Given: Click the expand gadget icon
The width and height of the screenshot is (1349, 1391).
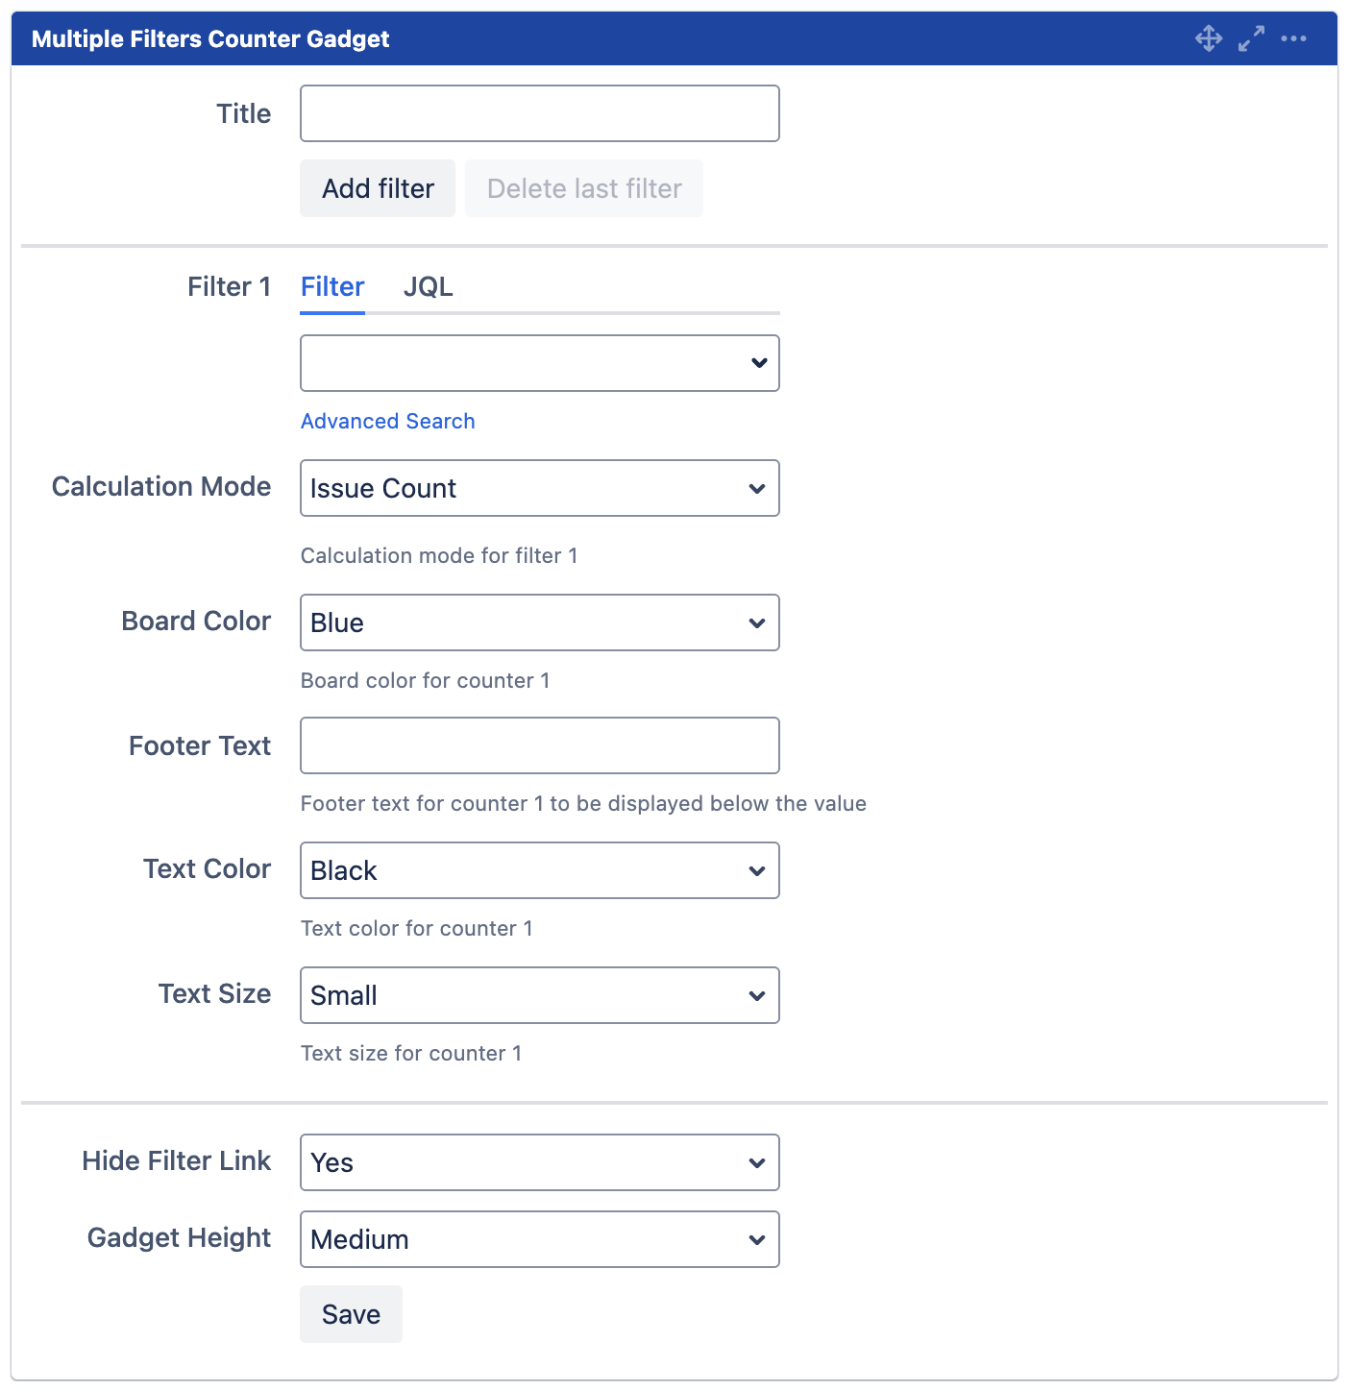Looking at the screenshot, I should (1251, 38).
